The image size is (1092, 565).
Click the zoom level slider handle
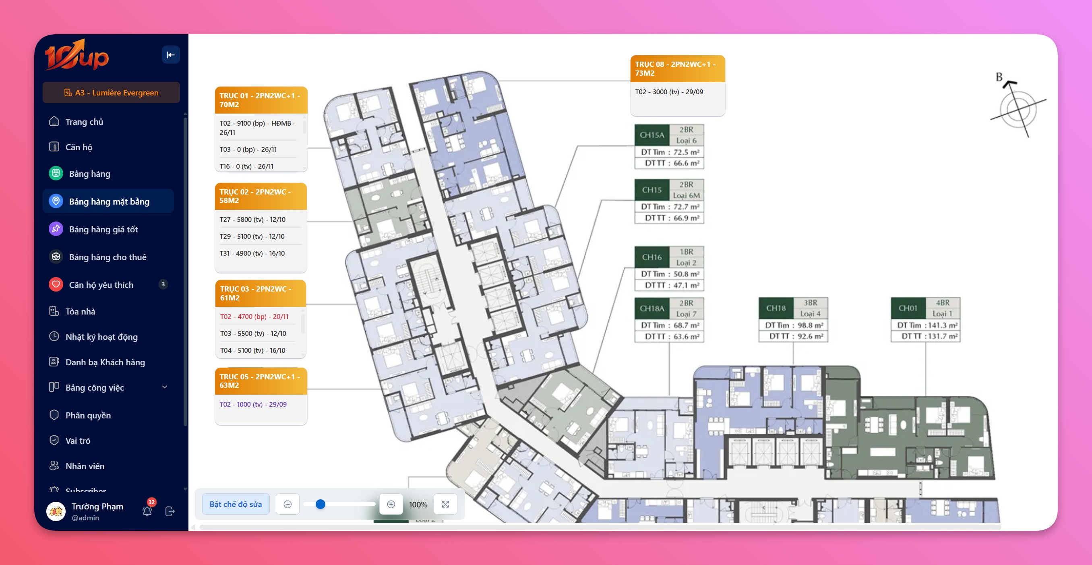(x=321, y=504)
